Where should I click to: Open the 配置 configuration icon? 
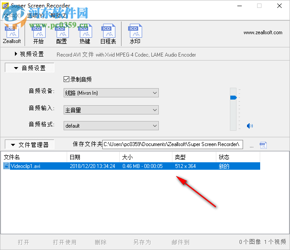click(x=61, y=34)
